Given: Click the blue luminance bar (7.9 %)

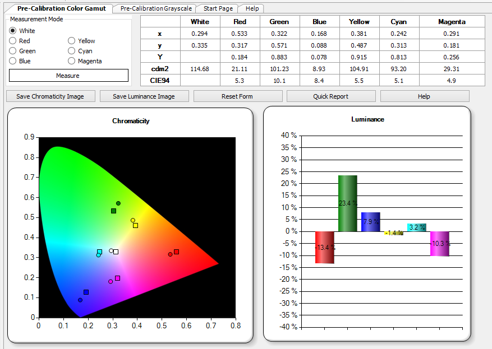Looking at the screenshot, I should click(x=371, y=222).
